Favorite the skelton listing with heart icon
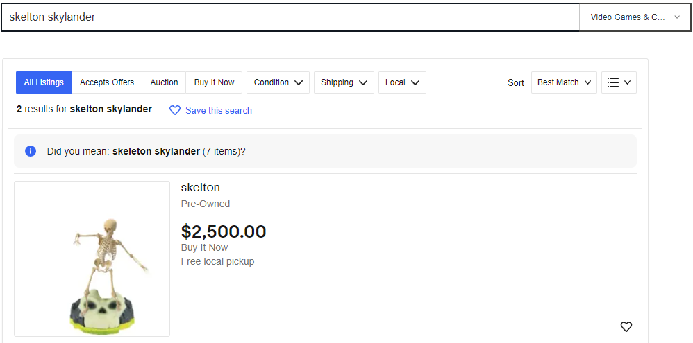693x343 pixels. pyautogui.click(x=626, y=326)
